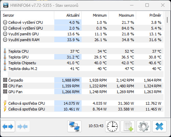Click the collapse columns inward-arrows button
This screenshot has width=171, height=137.
pos(23,126)
